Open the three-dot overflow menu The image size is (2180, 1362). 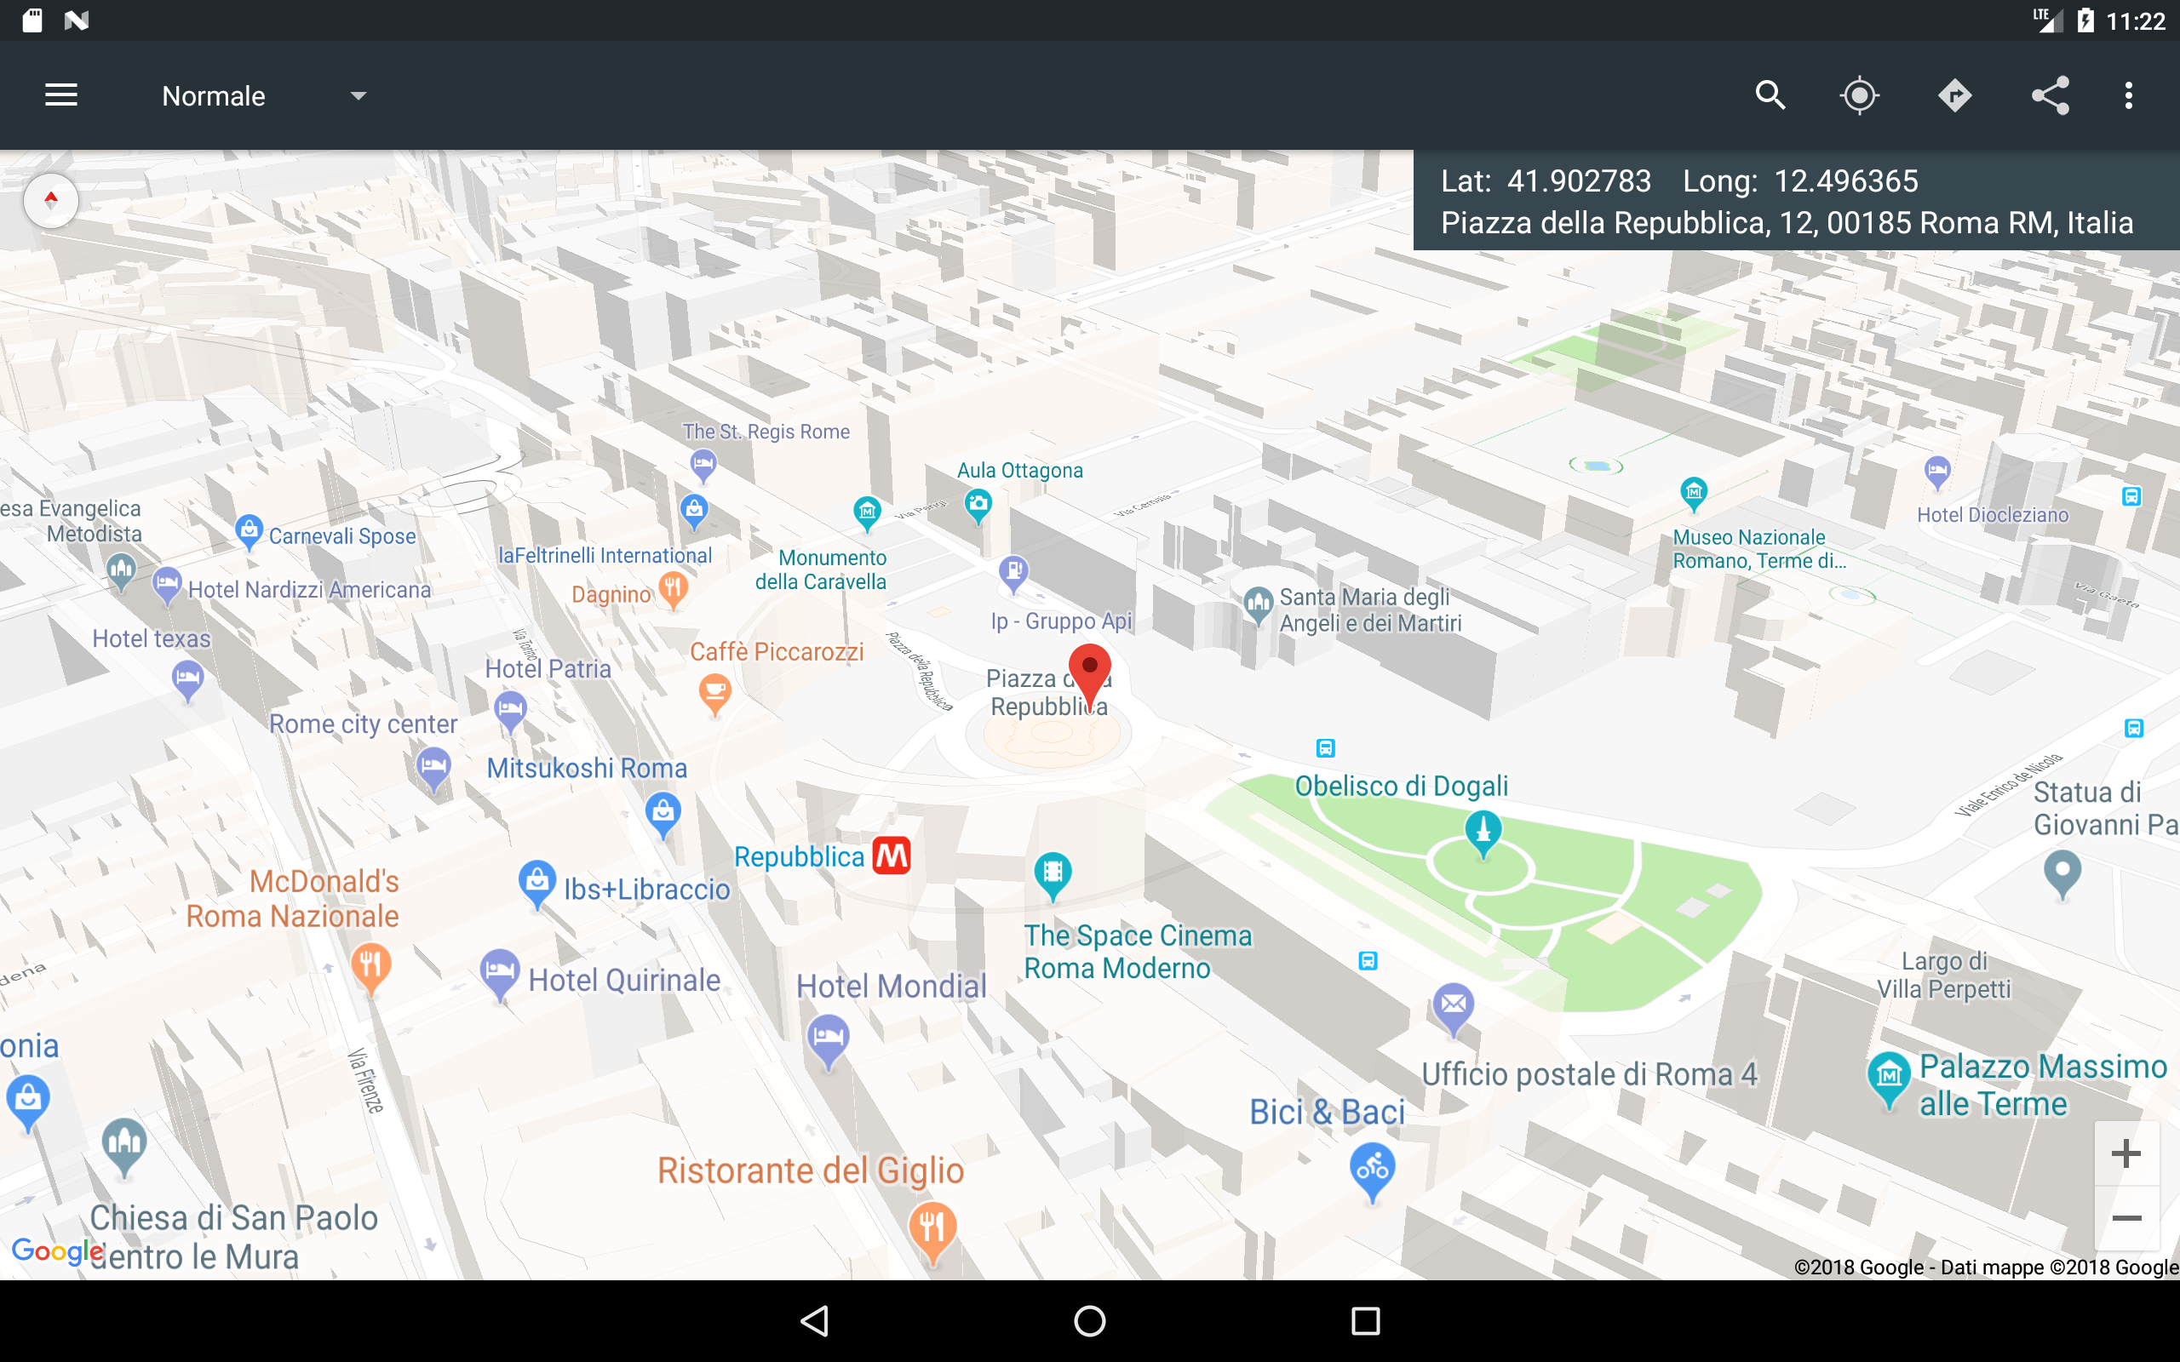[2129, 95]
